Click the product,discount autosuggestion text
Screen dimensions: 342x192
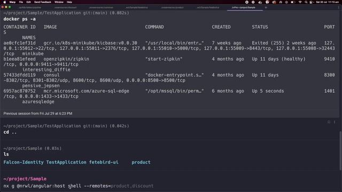coord(132,186)
